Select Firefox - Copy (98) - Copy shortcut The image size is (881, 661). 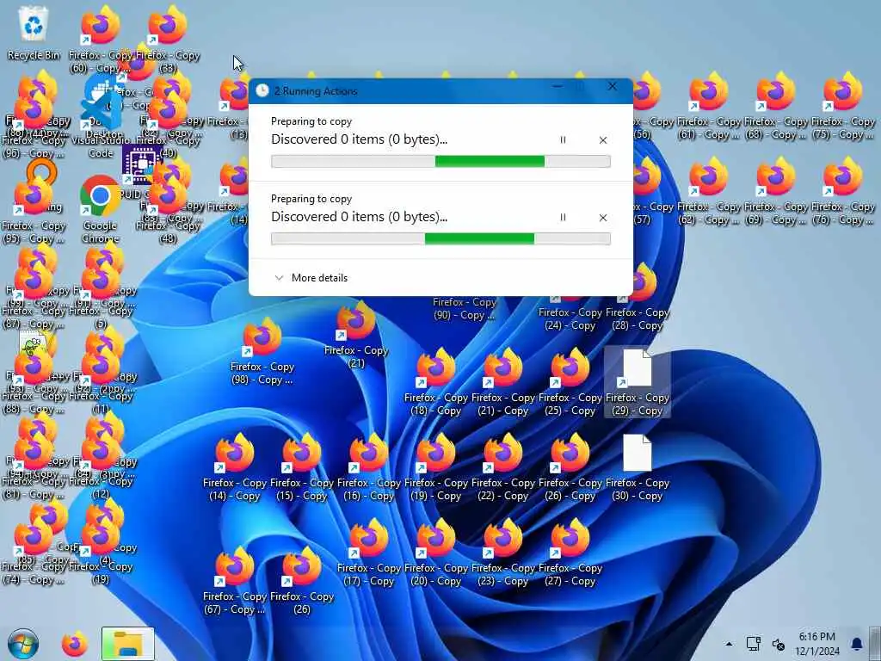[x=262, y=351]
